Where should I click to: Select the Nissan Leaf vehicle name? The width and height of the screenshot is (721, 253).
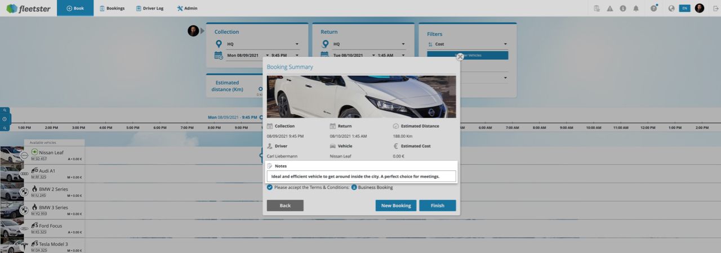click(51, 152)
